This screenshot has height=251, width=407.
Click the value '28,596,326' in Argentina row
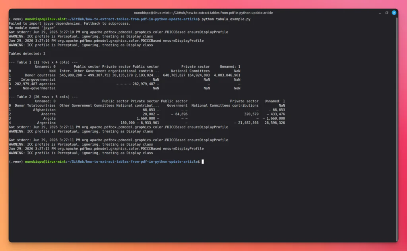tap(275, 123)
